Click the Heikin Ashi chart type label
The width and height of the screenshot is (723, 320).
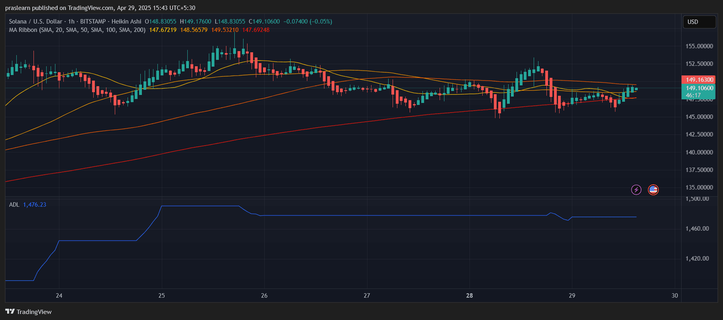(x=126, y=22)
